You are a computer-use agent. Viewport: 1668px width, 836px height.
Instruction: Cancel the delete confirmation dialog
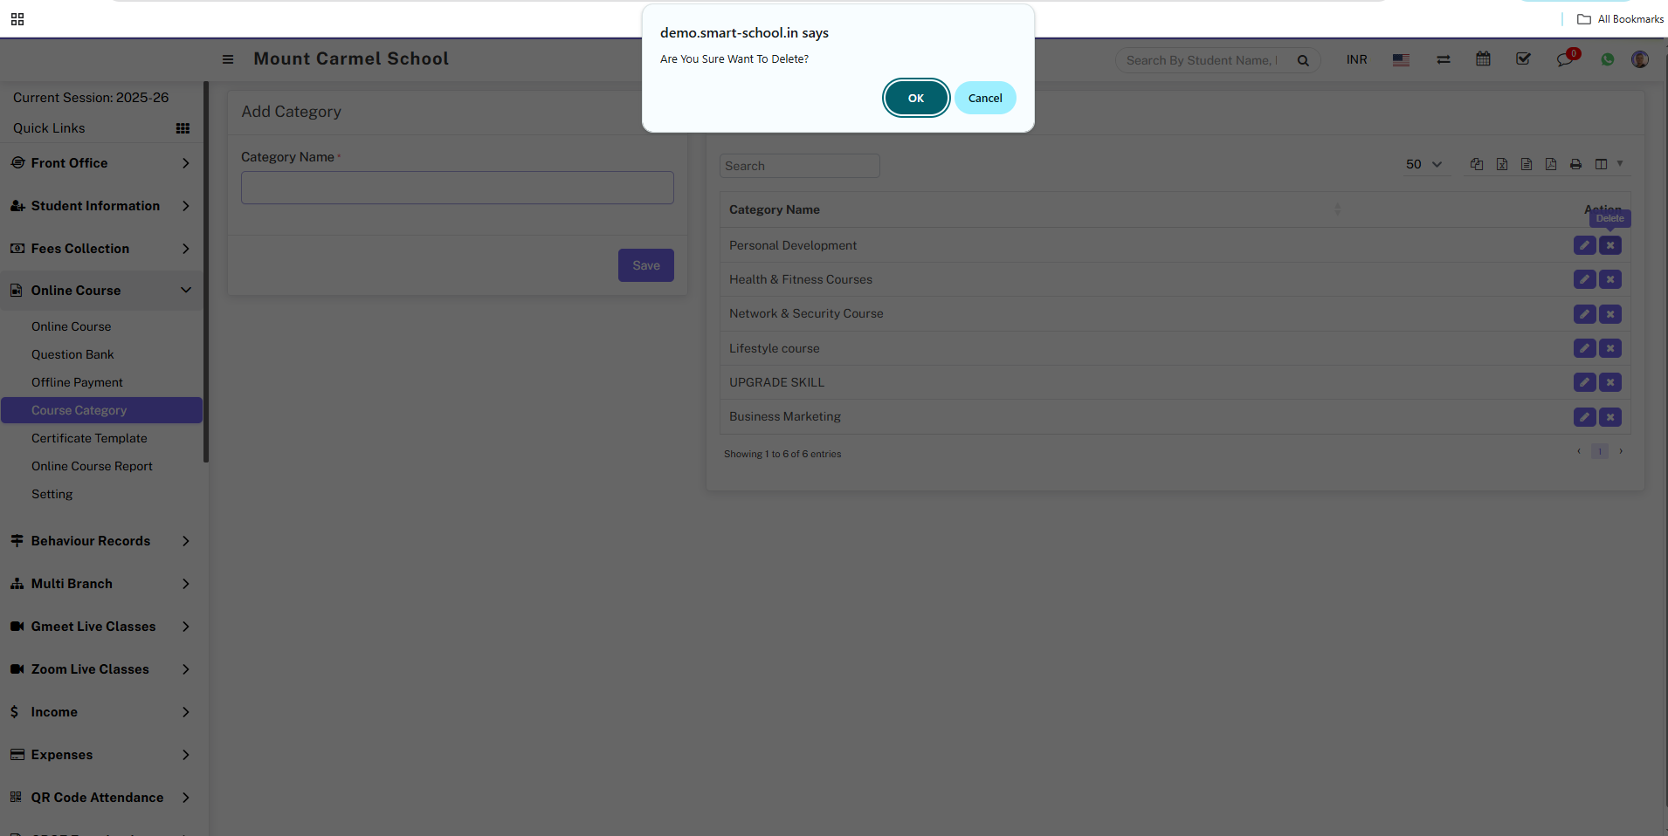(984, 98)
